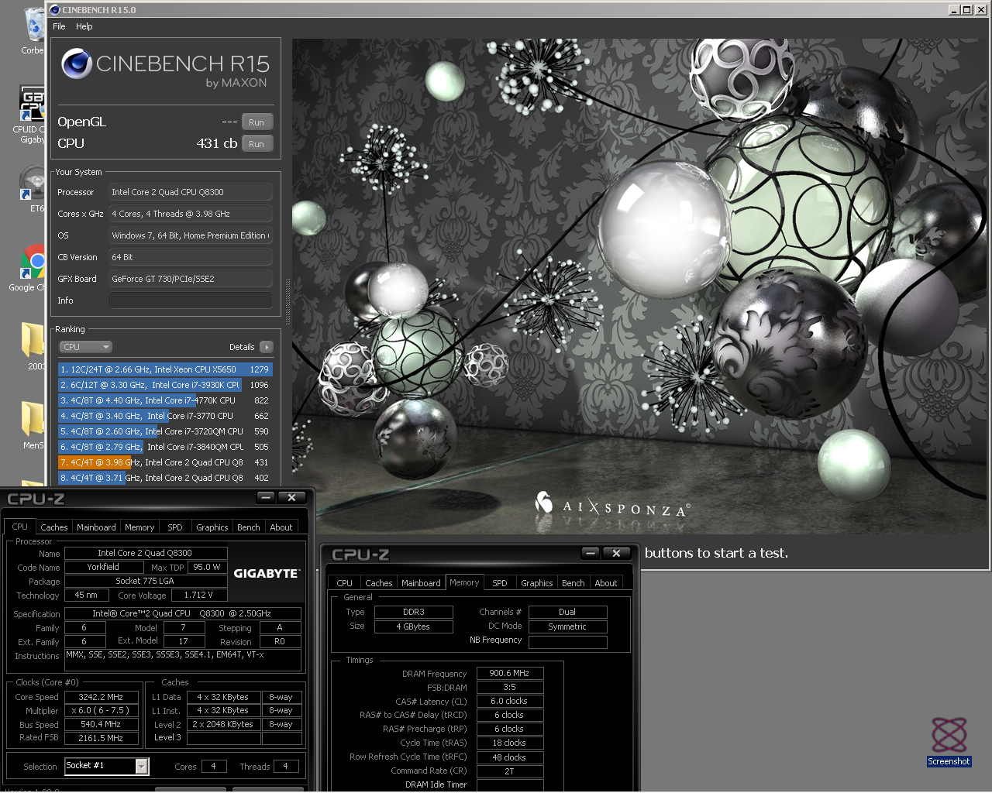Run the CPU benchmark test
This screenshot has height=793, width=992.
(x=257, y=144)
